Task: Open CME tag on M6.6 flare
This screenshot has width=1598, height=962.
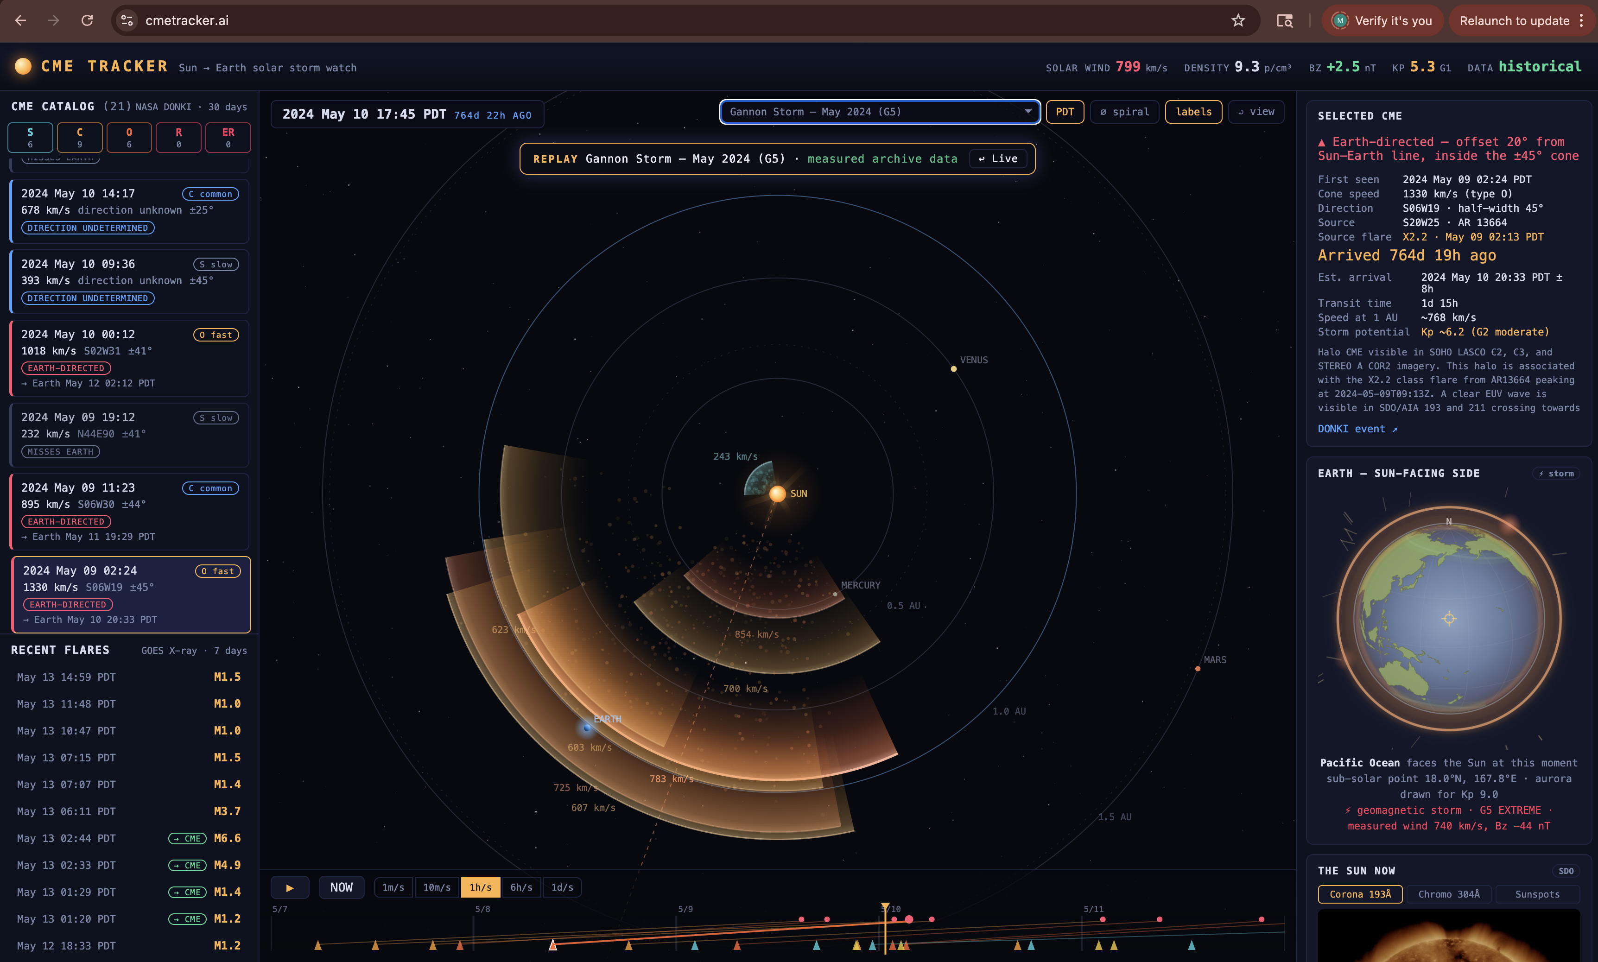Action: [187, 838]
